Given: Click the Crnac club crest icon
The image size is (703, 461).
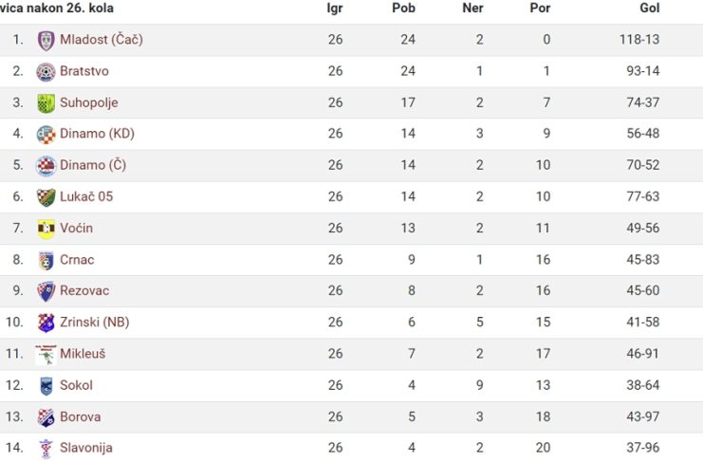Looking at the screenshot, I should [46, 260].
